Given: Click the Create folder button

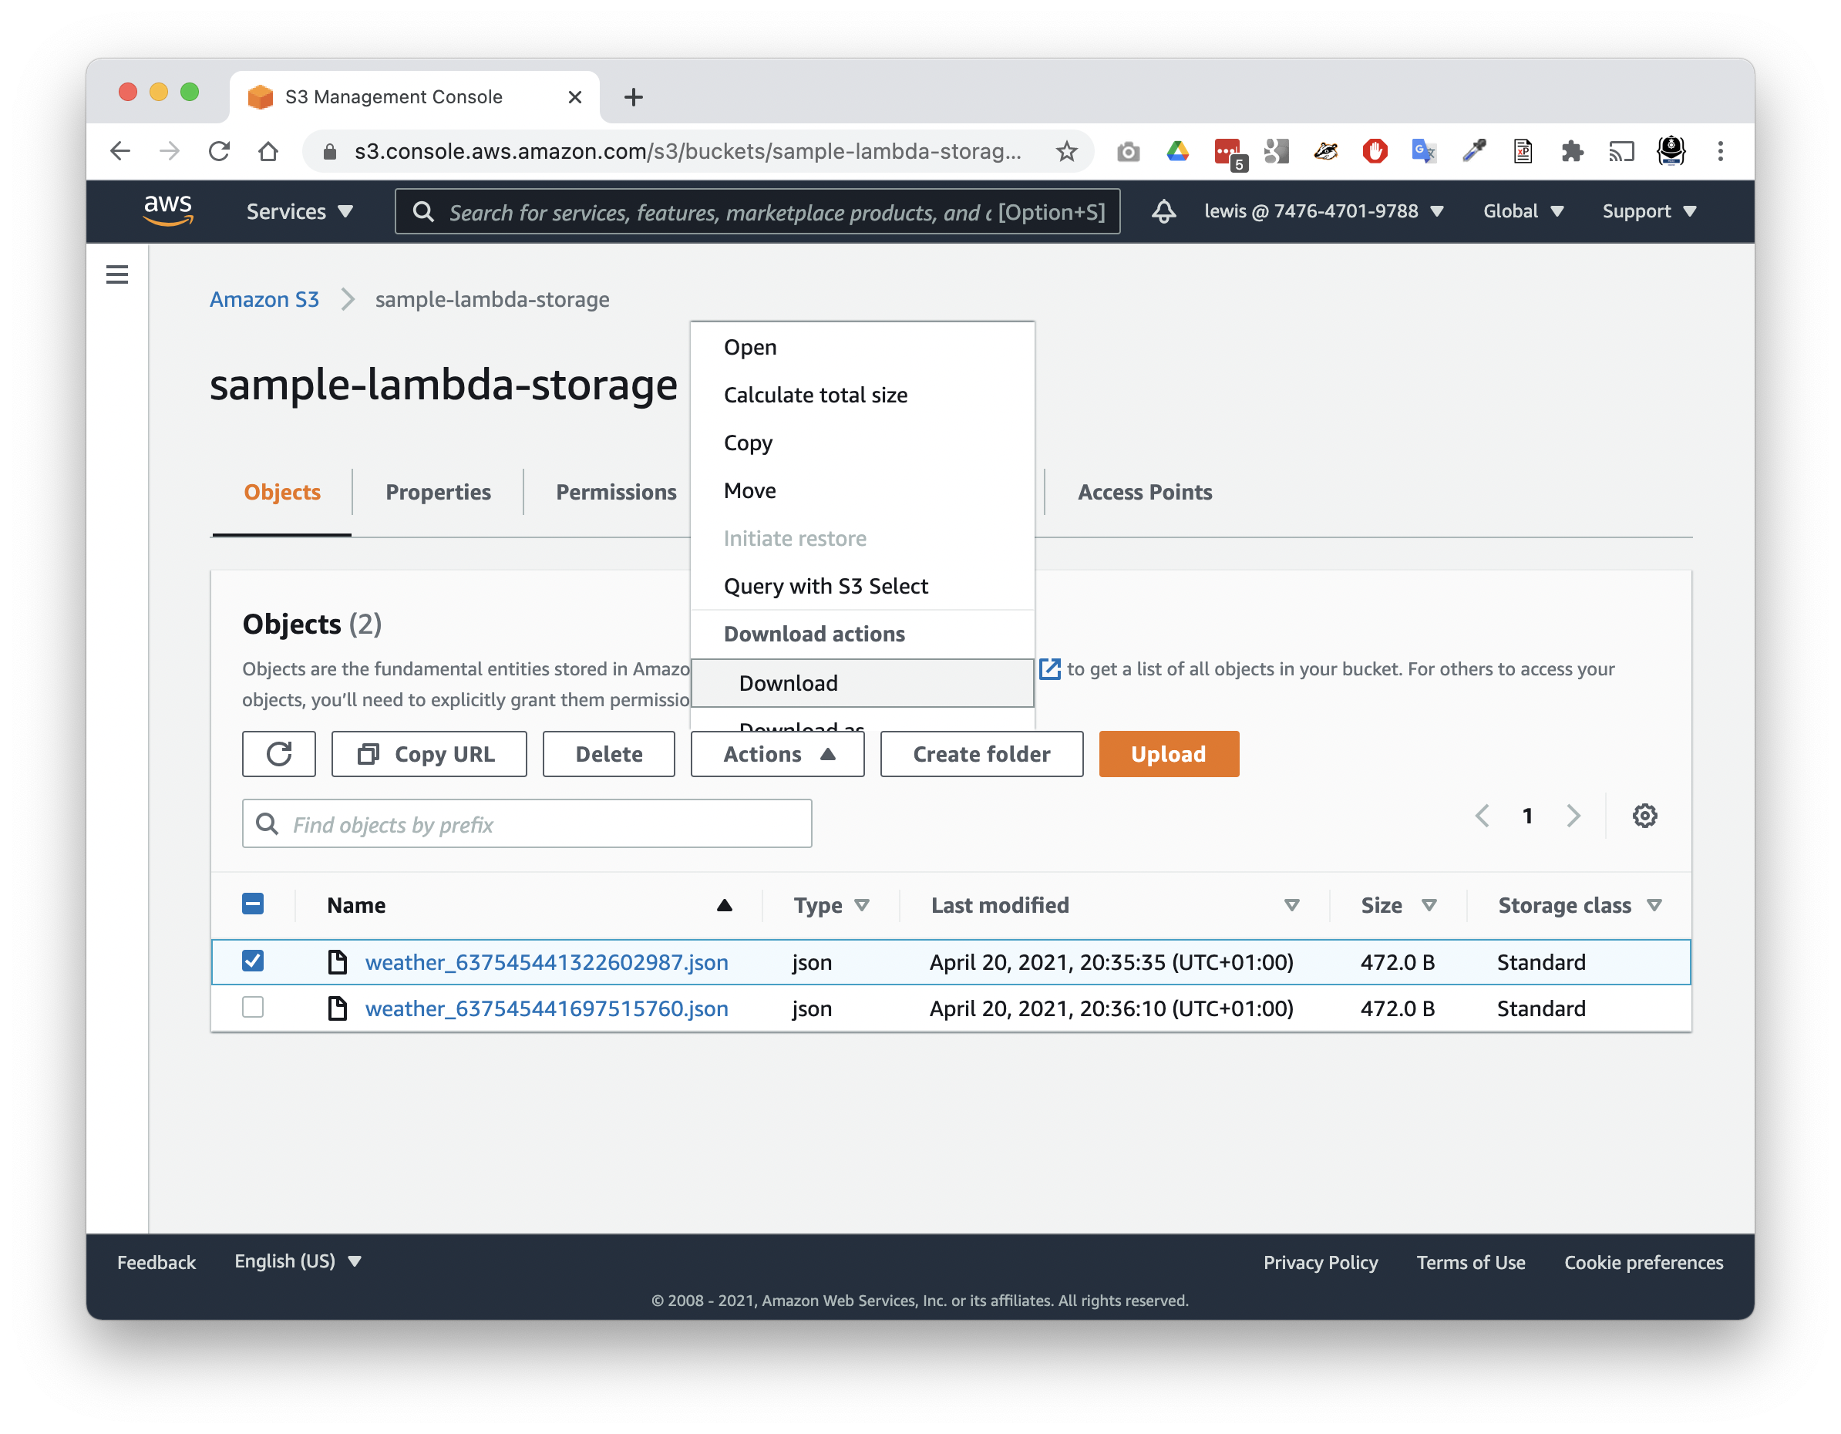Looking at the screenshot, I should tap(981, 754).
